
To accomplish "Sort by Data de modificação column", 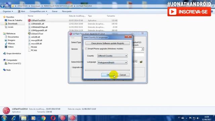I will point(77,16).
